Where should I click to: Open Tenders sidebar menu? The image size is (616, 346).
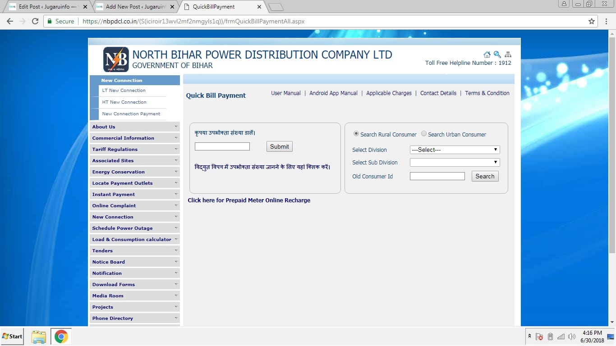[x=134, y=250]
